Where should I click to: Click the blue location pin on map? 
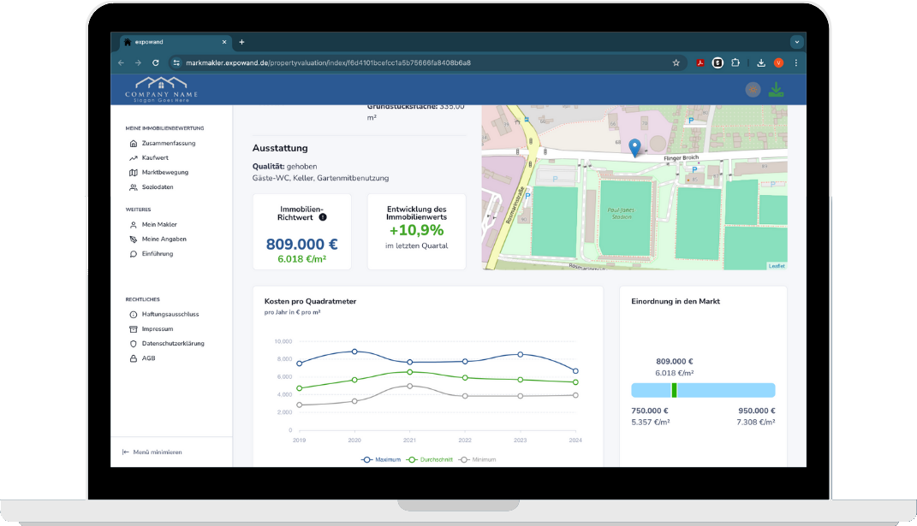pyautogui.click(x=634, y=148)
